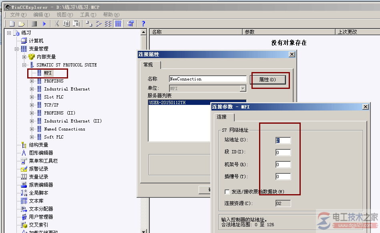Image resolution: width=380 pixels, height=233 pixels.
Task: Select the 内部变量 internal tags node
Action: point(46,57)
